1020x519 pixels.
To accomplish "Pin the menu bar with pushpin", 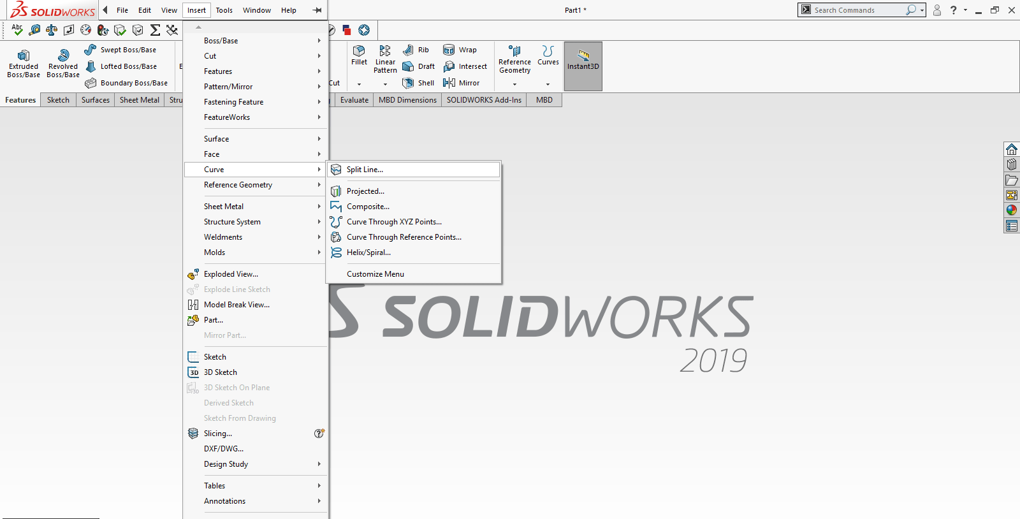I will tap(317, 10).
